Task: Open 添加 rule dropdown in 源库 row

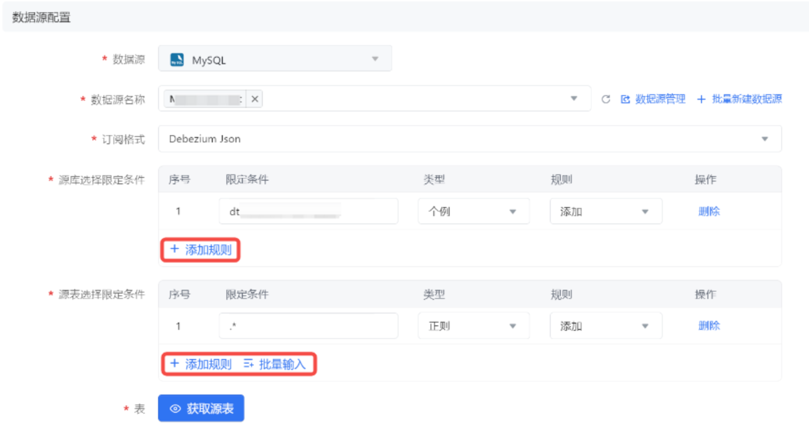Action: 605,212
